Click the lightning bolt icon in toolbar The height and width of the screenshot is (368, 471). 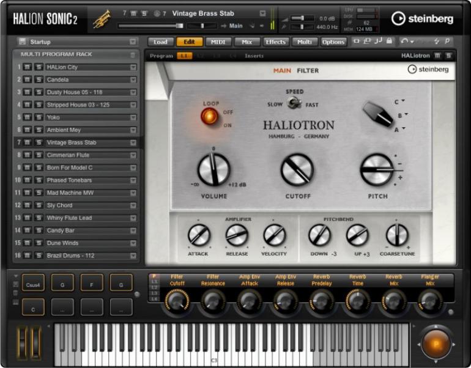click(437, 41)
